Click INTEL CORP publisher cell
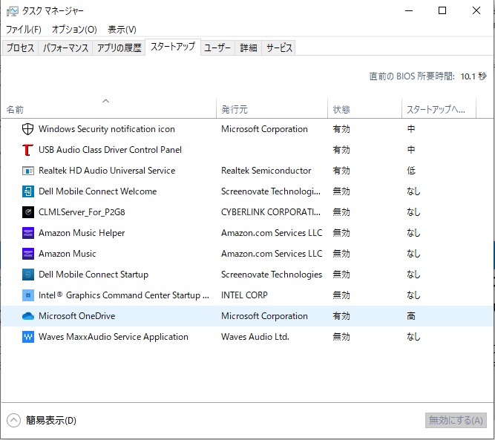Viewport: 495px width, 440px height. pos(244,295)
